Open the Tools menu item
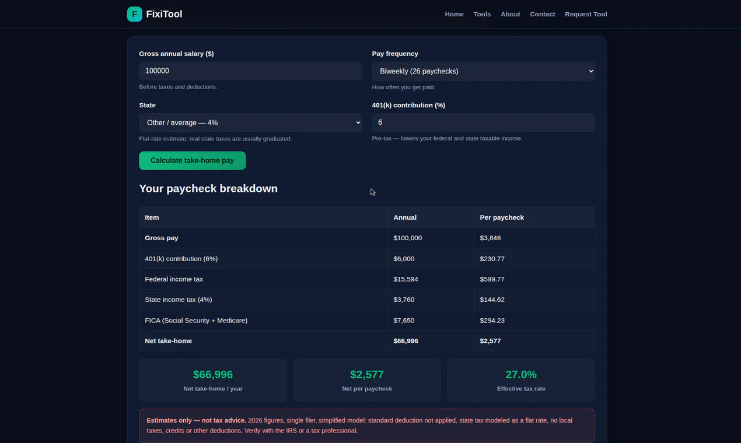The image size is (741, 443). pos(482,14)
